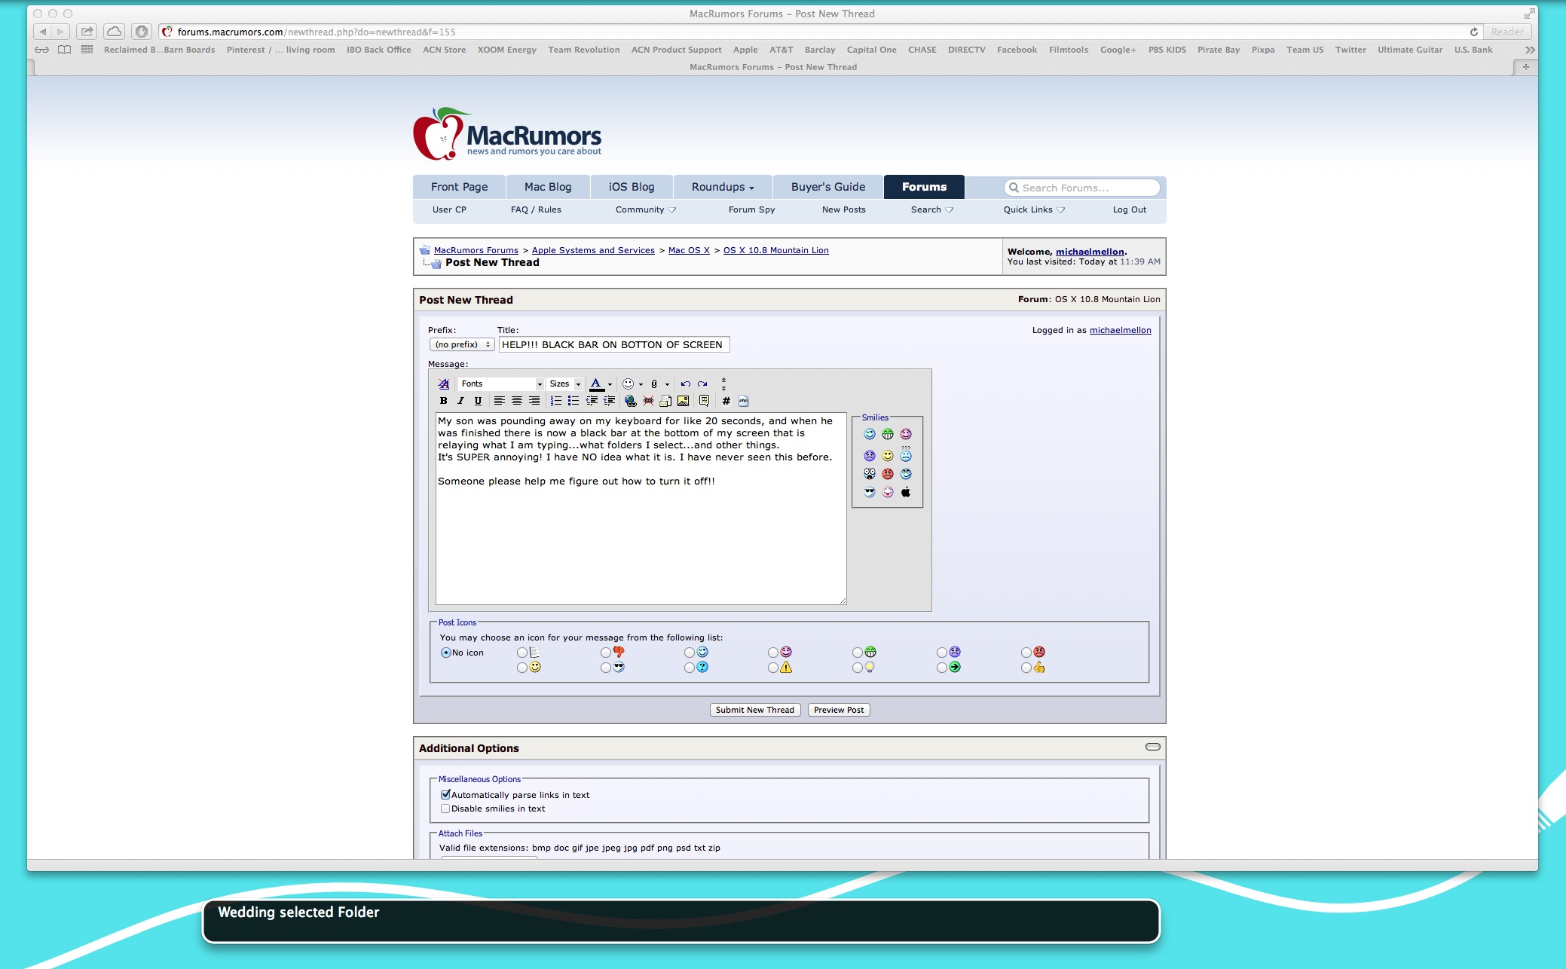Viewport: 1566px width, 969px height.
Task: Open the Mac Blog tab
Action: [548, 187]
